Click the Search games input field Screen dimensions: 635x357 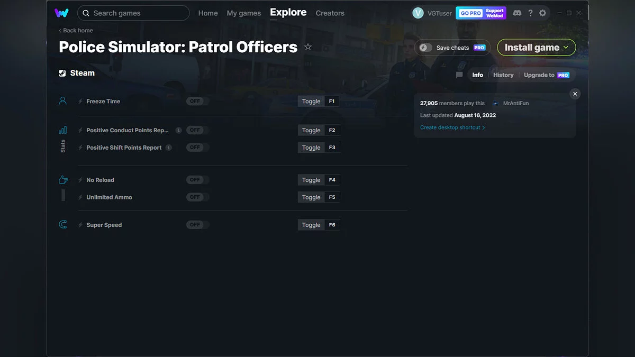point(132,13)
